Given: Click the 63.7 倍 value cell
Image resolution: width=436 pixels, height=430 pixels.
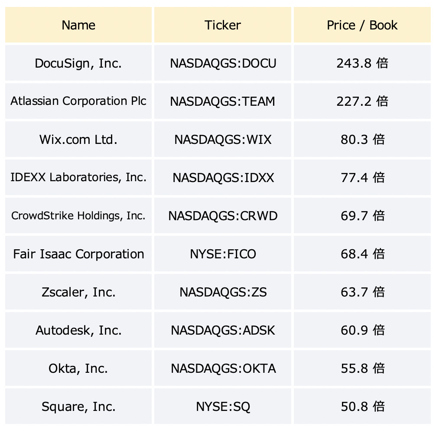Looking at the screenshot, I should tap(362, 292).
